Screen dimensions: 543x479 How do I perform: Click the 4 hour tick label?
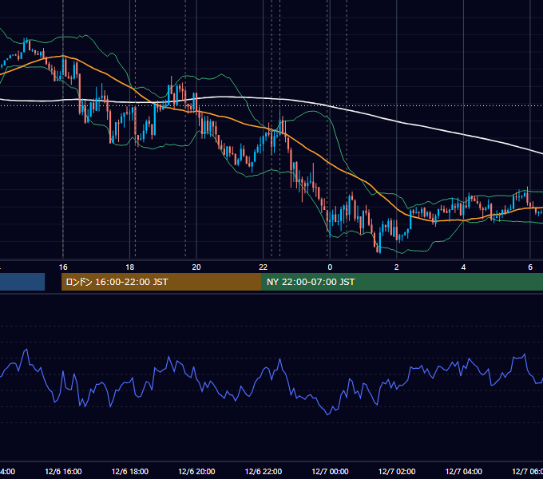click(463, 267)
